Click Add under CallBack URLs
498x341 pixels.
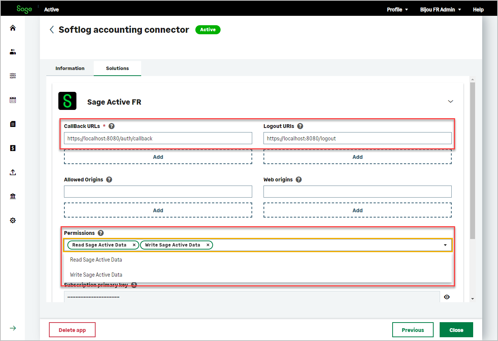(x=158, y=157)
